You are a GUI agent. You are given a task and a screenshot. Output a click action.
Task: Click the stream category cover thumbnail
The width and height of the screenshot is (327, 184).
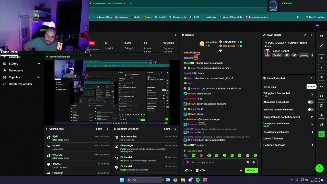pyautogui.click(x=267, y=53)
